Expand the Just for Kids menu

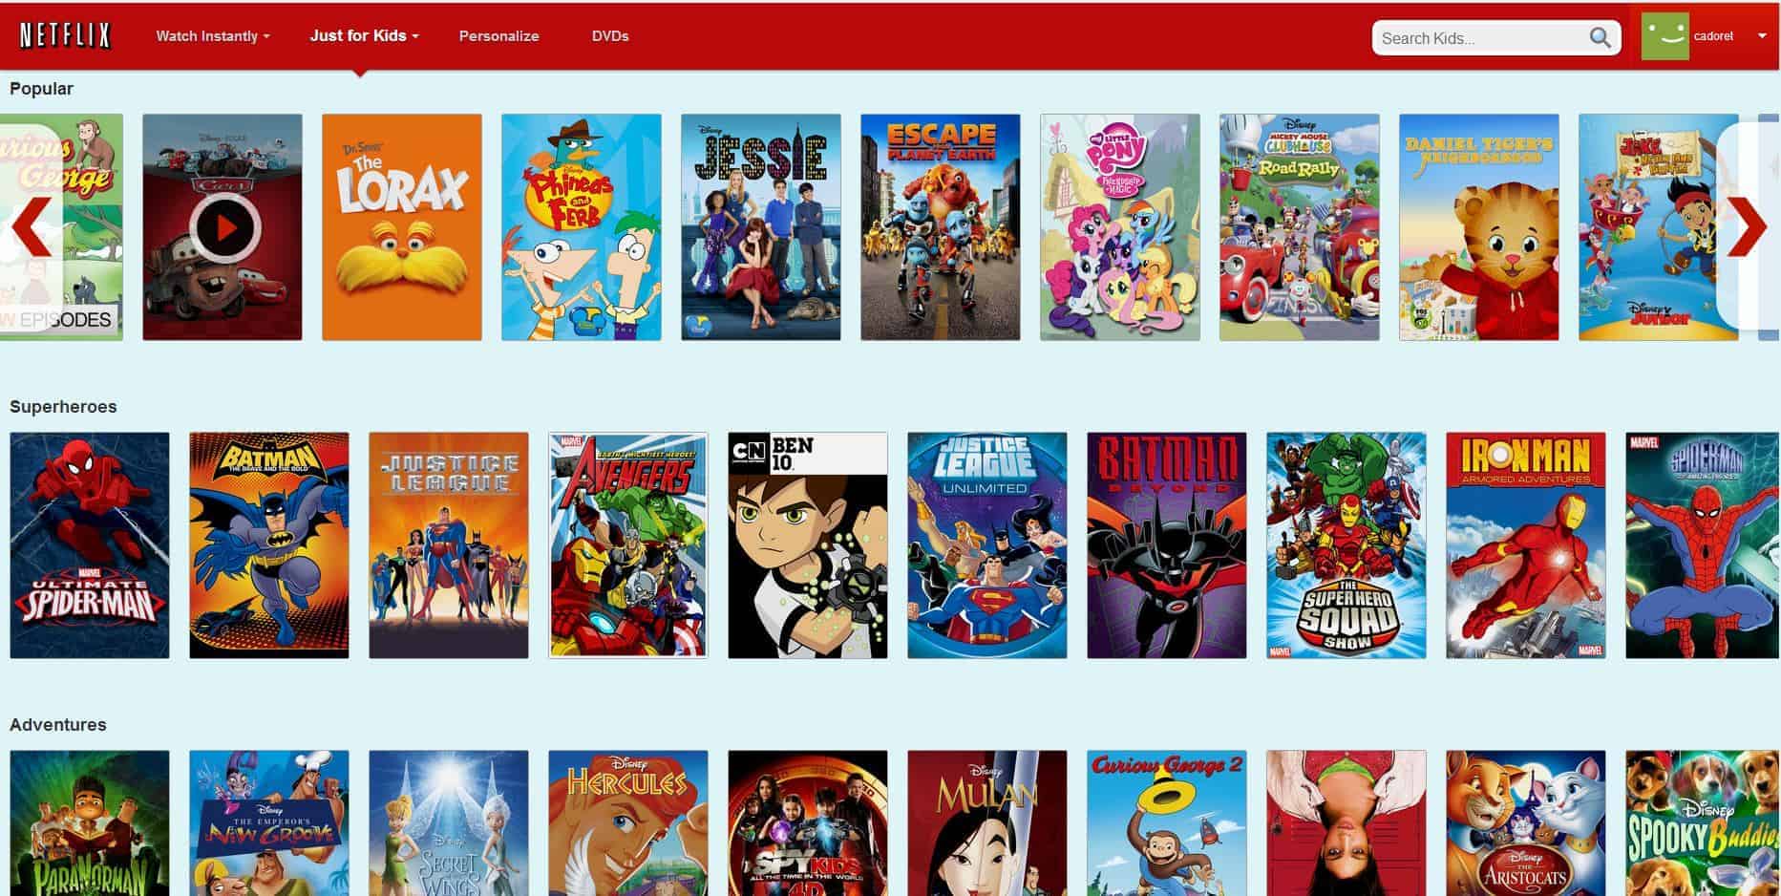pos(364,36)
